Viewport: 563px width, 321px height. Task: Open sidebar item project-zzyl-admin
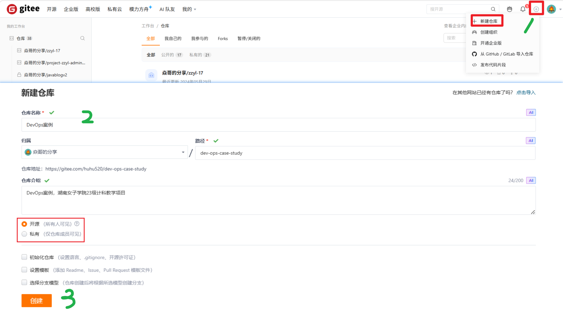pyautogui.click(x=54, y=62)
